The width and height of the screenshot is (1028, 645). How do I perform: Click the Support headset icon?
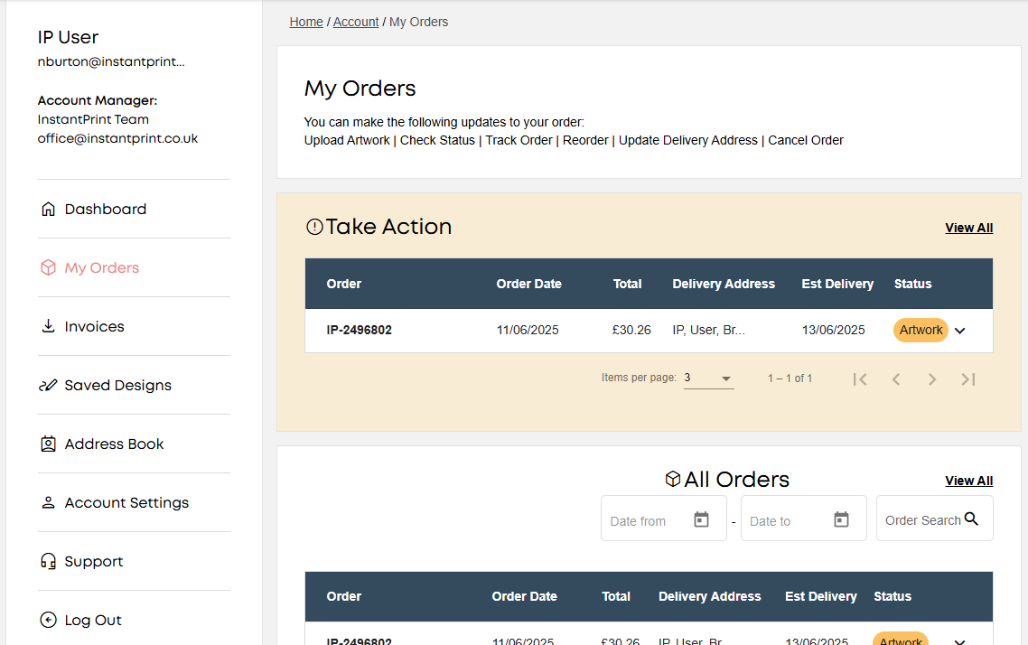pyautogui.click(x=49, y=562)
